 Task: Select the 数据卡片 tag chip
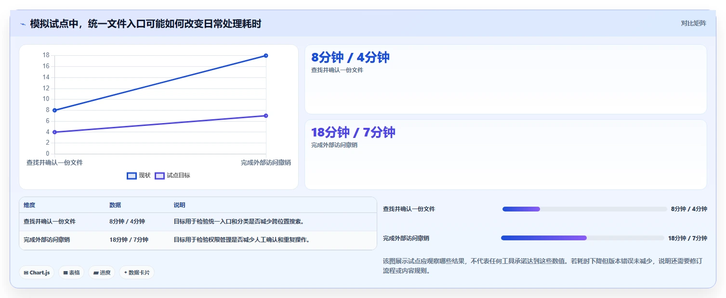(x=137, y=273)
